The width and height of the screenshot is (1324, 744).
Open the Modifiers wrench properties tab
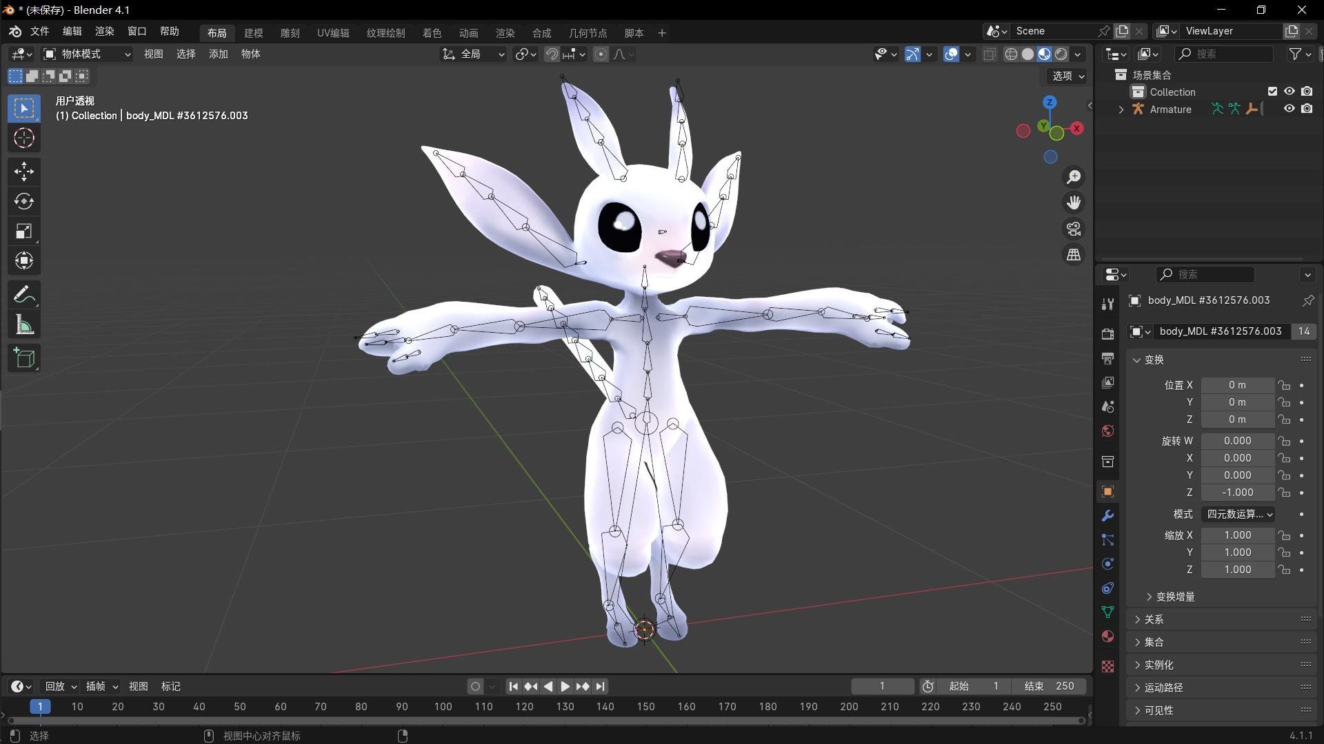tap(1107, 516)
